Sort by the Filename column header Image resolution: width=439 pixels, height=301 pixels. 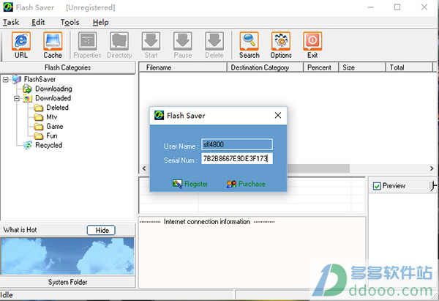click(182, 67)
